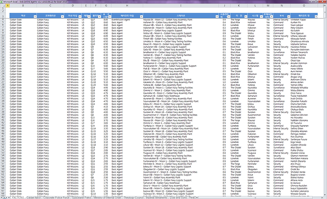Click the sheet tab navigation arrows
This screenshot has height=199, width=327.
point(5,197)
